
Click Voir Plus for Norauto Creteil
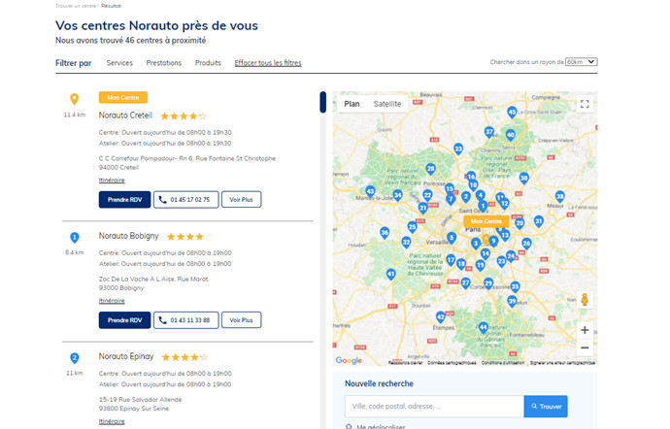(241, 200)
